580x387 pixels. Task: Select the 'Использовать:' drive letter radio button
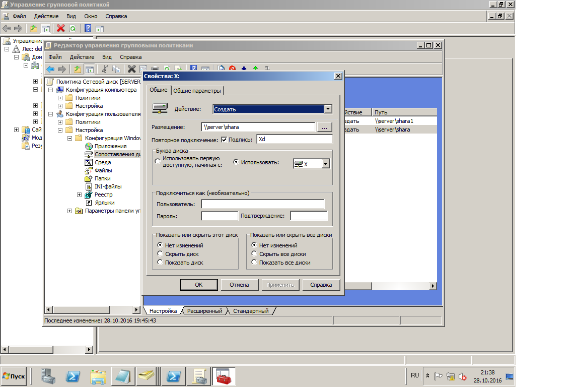point(236,162)
